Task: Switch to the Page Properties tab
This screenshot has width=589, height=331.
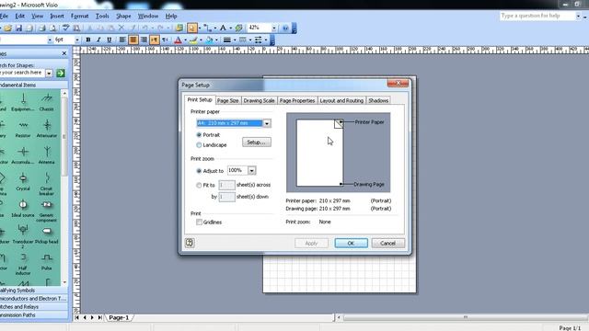Action: coord(297,100)
